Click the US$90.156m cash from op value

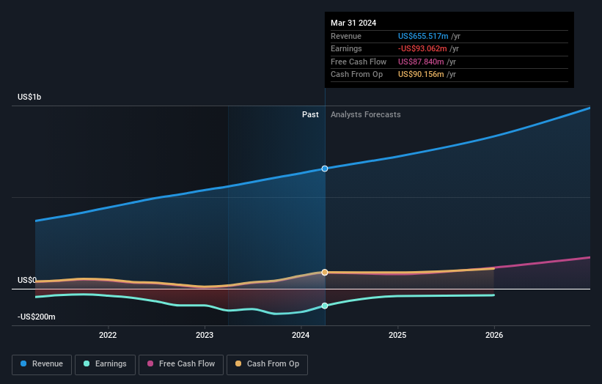coord(421,75)
